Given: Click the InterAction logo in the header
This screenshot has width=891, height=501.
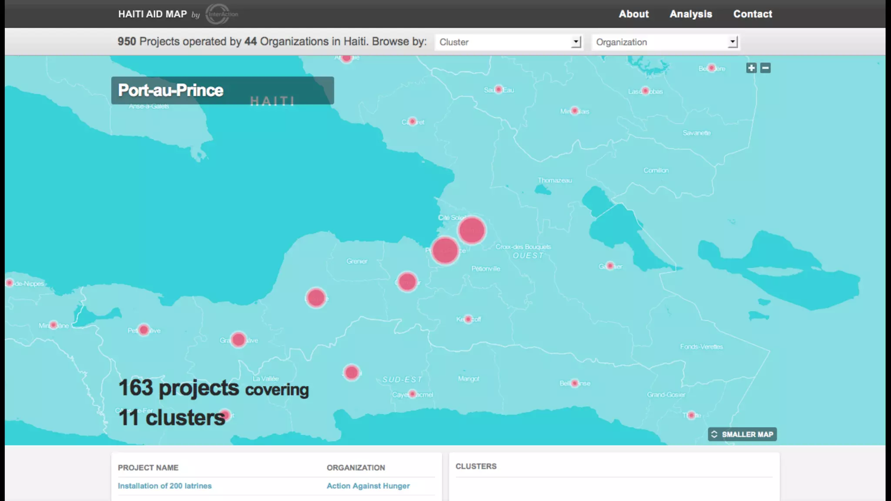Looking at the screenshot, I should pos(221,14).
